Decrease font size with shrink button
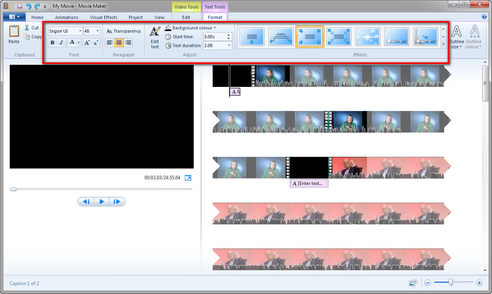The image size is (492, 294). click(x=96, y=43)
